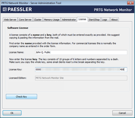Click the 'PRTG Network Monitor' header text

(x=113, y=10)
